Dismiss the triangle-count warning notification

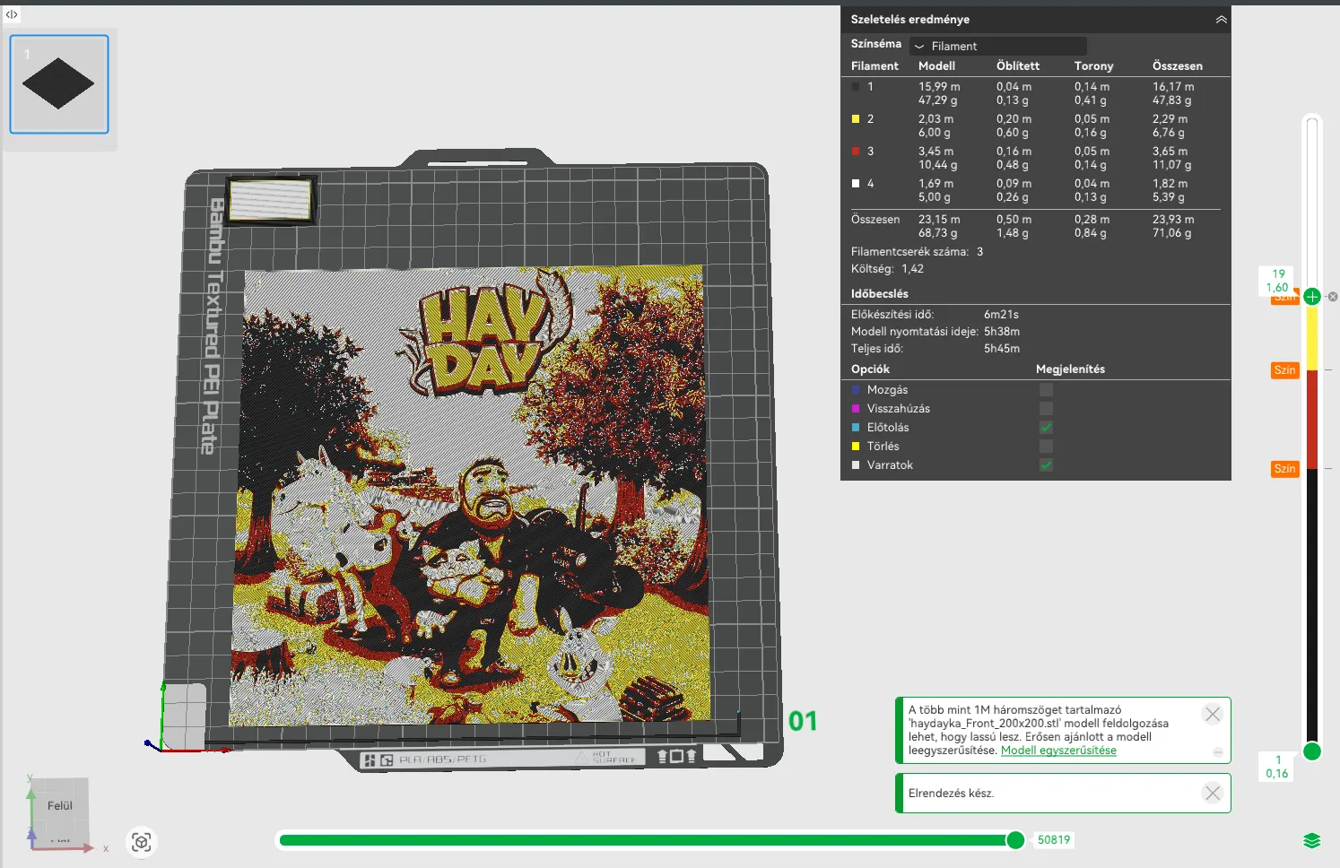pos(1213,714)
